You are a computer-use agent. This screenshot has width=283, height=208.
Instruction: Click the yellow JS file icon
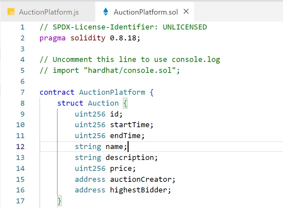(x=11, y=12)
